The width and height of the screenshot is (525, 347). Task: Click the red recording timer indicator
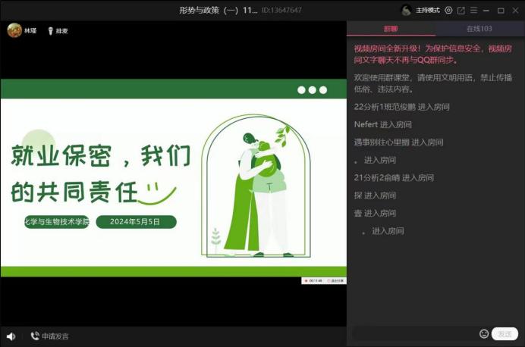tap(313, 281)
